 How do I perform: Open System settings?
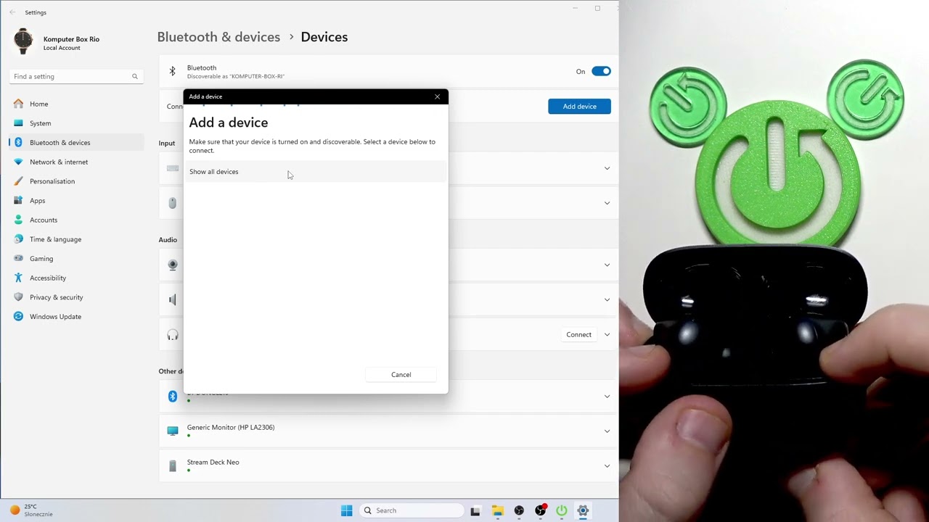tap(76, 123)
